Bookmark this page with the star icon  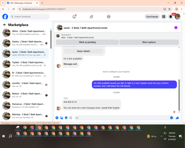click(x=169, y=9)
